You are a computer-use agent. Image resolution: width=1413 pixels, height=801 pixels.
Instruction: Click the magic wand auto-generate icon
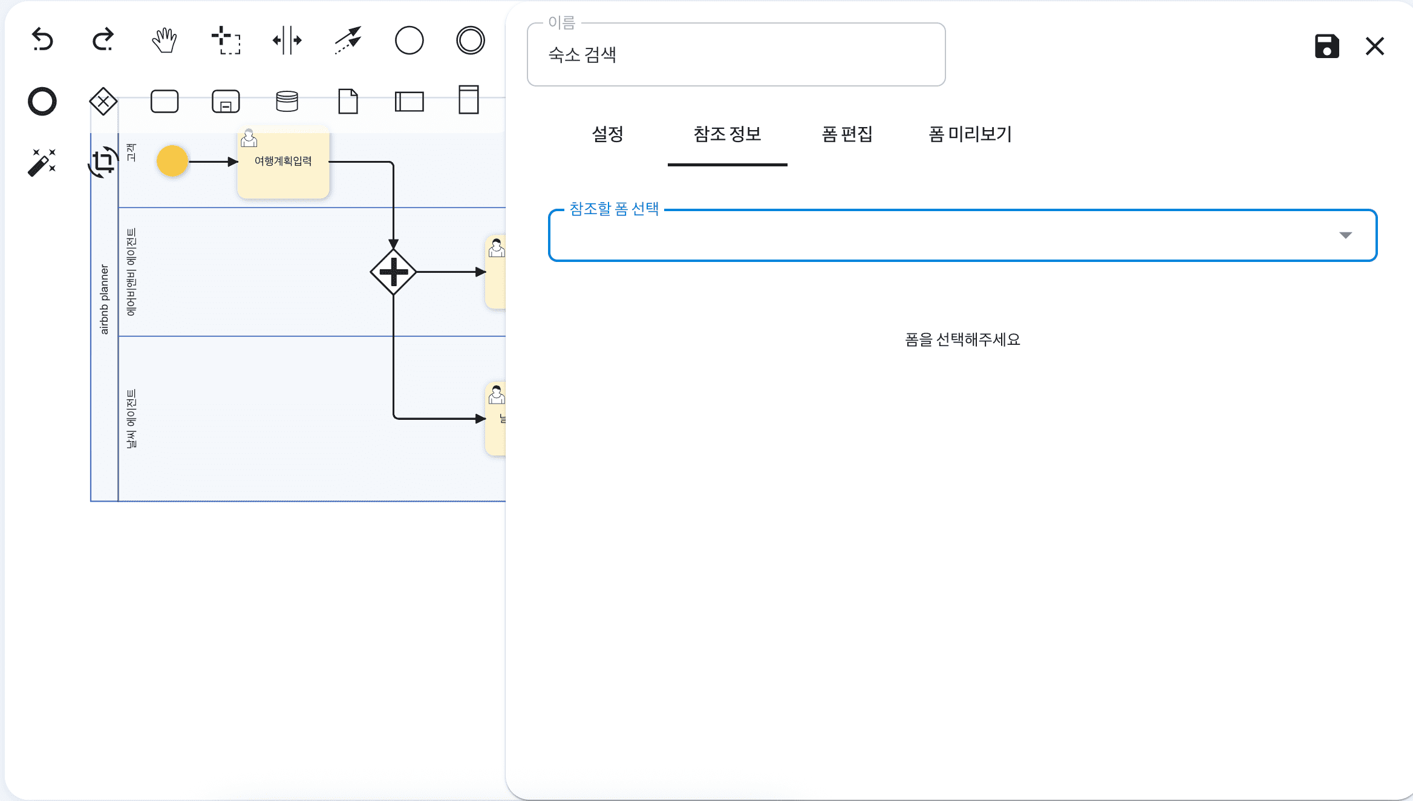pyautogui.click(x=42, y=162)
